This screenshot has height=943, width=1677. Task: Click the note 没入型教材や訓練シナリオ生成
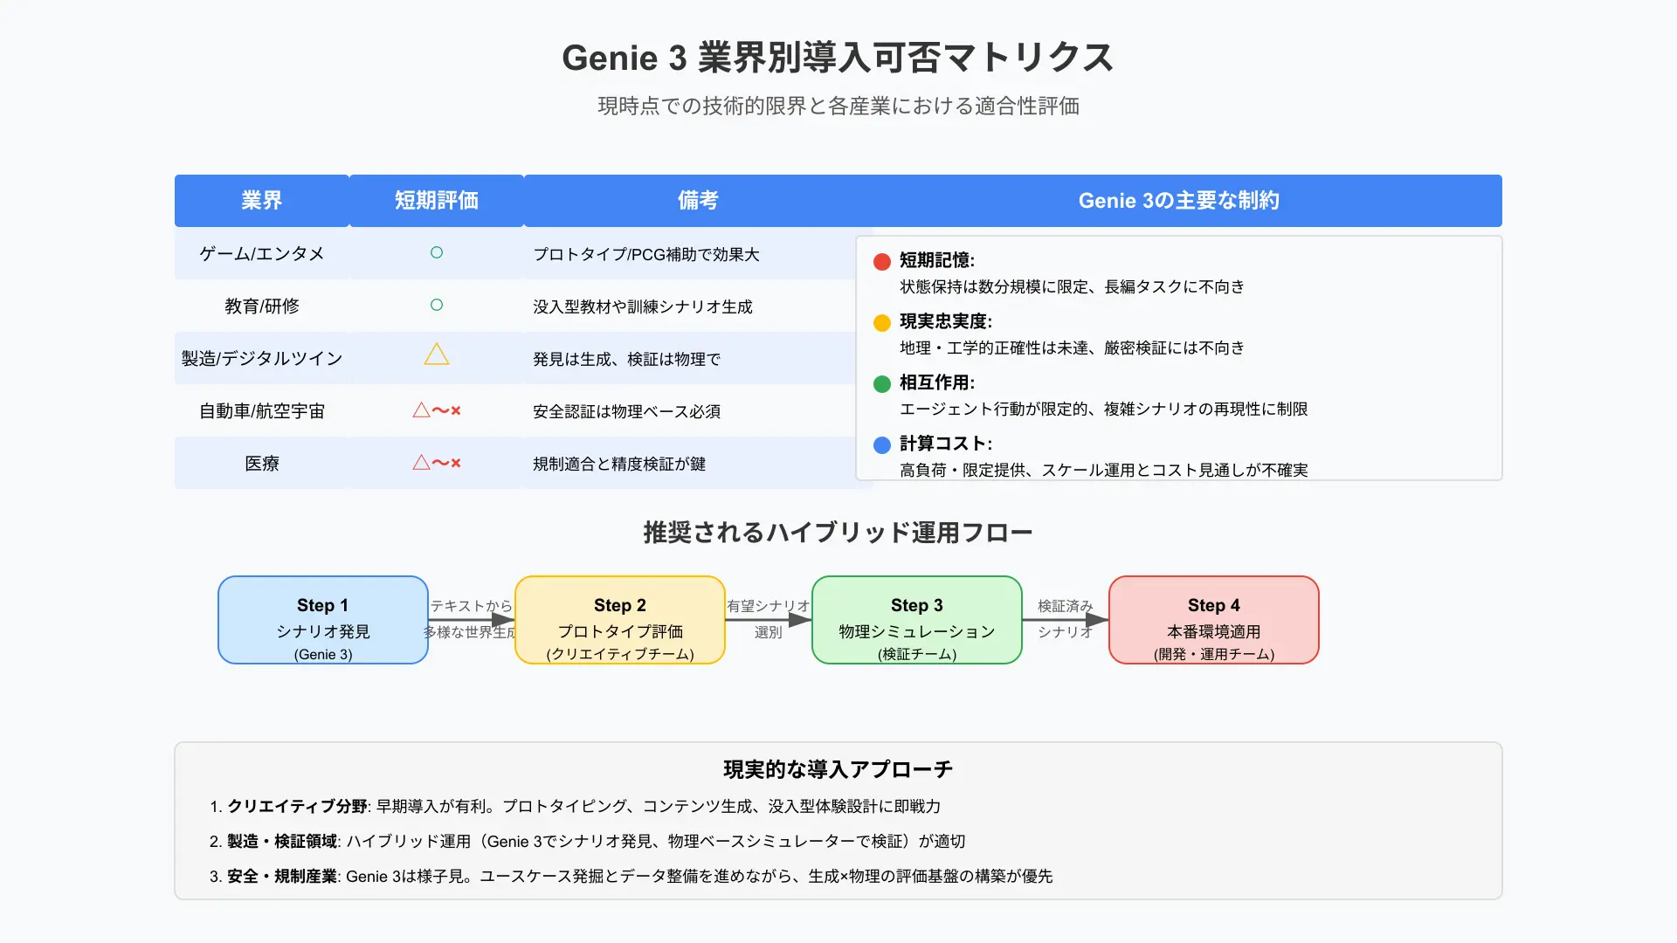[x=643, y=306]
